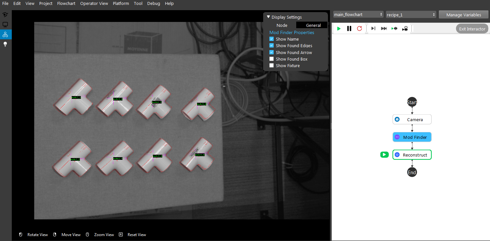Screen dimensions: 490x241
Task: Click the Manage Variables button
Action: pos(463,15)
